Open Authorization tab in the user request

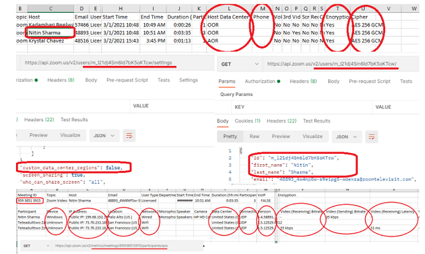[262, 81]
